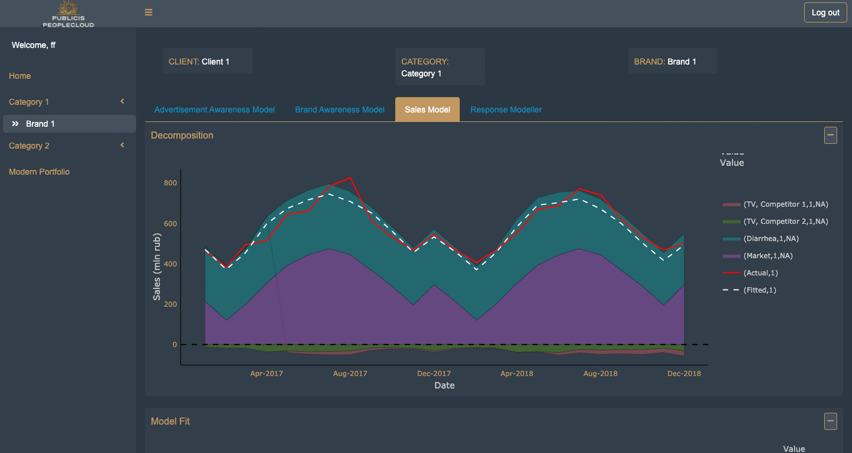Select Brand 1 in sidebar tree
This screenshot has height=453, width=852.
(x=40, y=124)
